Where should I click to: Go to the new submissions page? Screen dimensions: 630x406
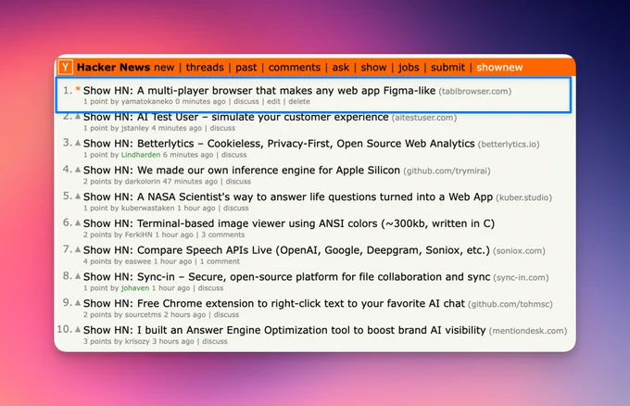coord(164,67)
